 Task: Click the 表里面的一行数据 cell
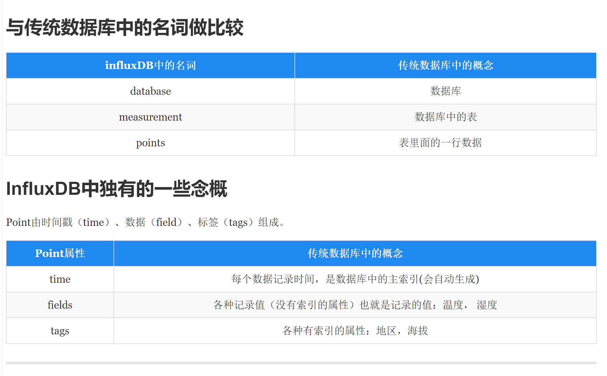(440, 143)
